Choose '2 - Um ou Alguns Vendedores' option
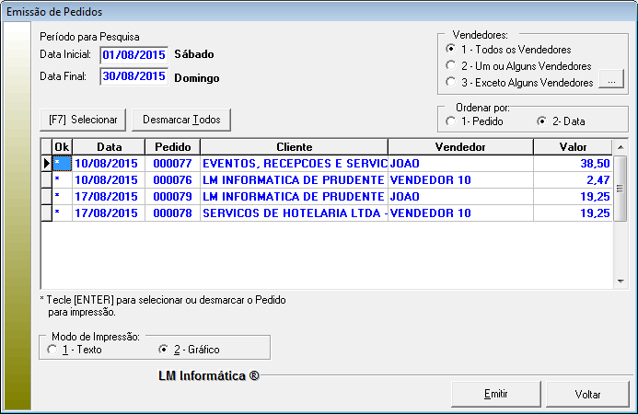638x414 pixels. click(450, 66)
